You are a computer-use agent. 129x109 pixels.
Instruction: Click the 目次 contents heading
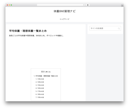coord(43,72)
